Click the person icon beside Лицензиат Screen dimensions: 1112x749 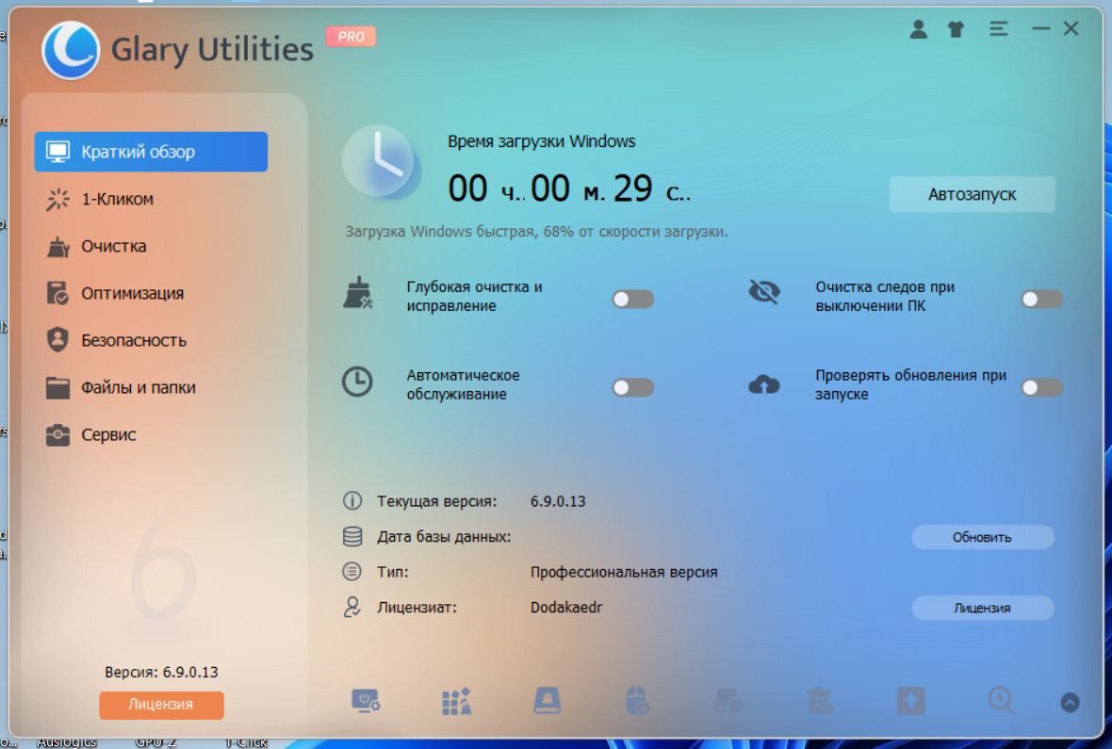pos(352,607)
